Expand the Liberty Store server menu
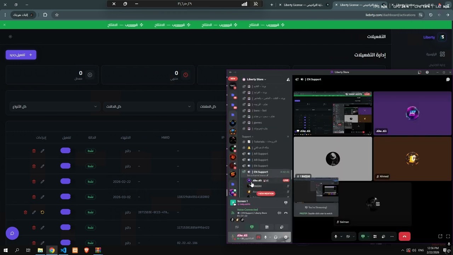This screenshot has height=255, width=453. point(257,79)
